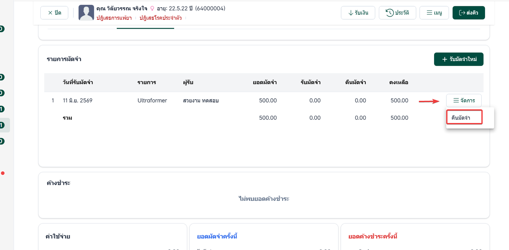The height and width of the screenshot is (250, 509).
Task: Click the ยอดค้างชำระครั้งนี้ card heading
Action: (373, 237)
